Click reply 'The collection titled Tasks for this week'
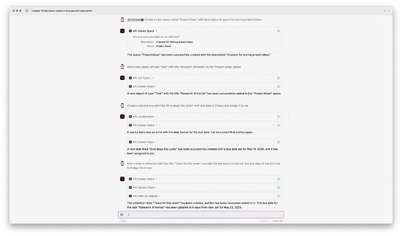402x236 pixels. point(202,205)
